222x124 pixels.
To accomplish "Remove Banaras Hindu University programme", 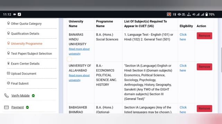I will (204, 36).
